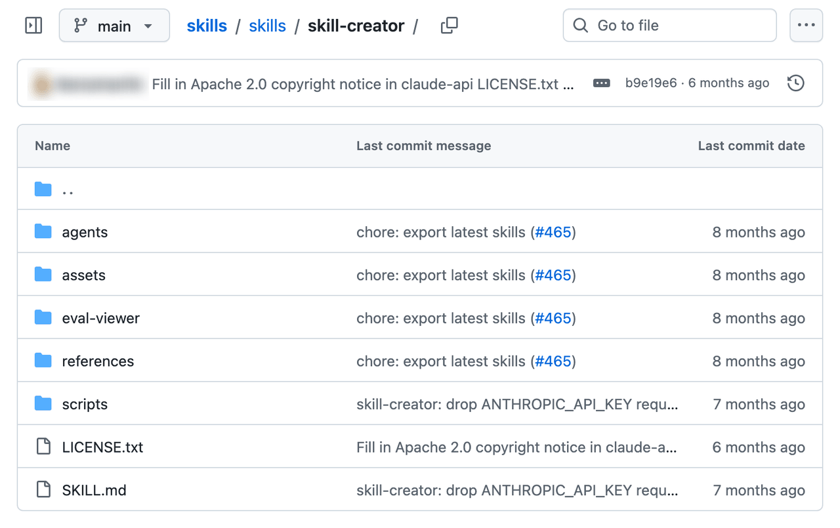View commit history via clock icon
Viewport: 840px width, 528px height.
tap(795, 83)
